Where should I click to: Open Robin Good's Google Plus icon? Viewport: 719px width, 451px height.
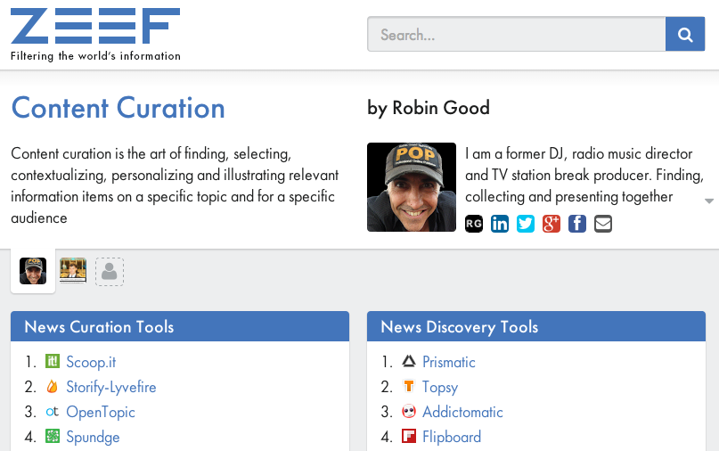pos(552,224)
